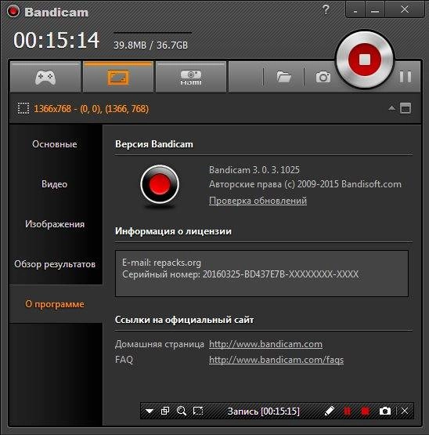Click the 1366x768 recording area text
The height and width of the screenshot is (435, 429).
coord(91,108)
